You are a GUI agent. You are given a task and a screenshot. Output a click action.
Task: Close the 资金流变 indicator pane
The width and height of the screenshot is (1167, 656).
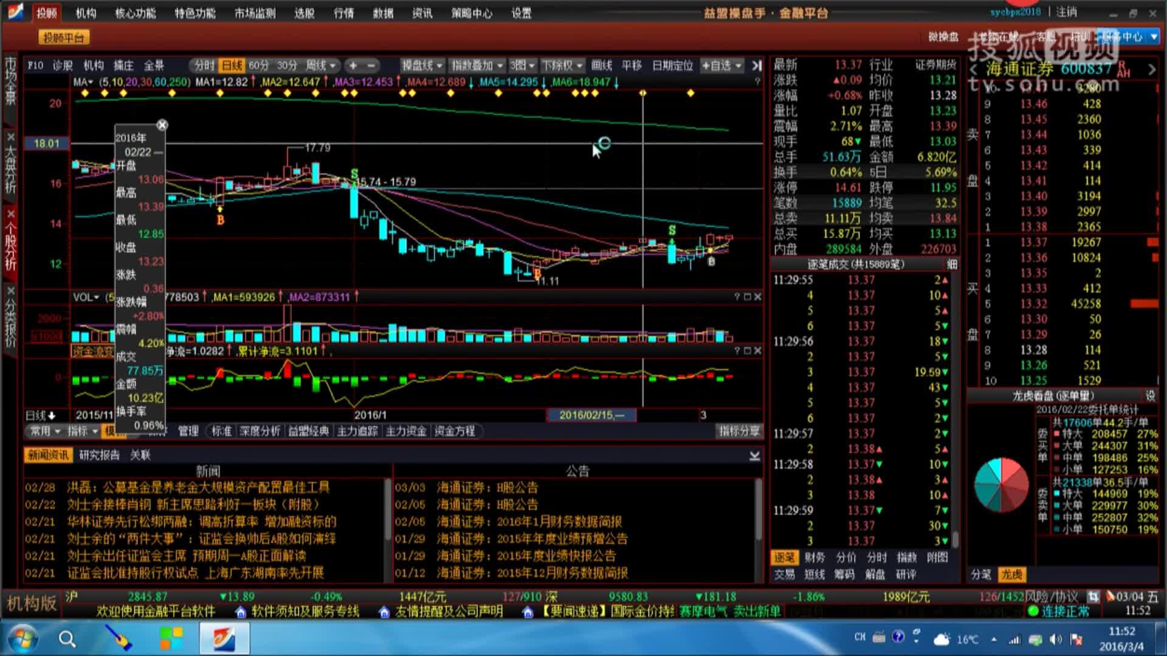pos(757,351)
